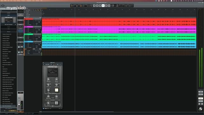Select the red track header name
This screenshot has width=204, height=115.
point(28,19)
